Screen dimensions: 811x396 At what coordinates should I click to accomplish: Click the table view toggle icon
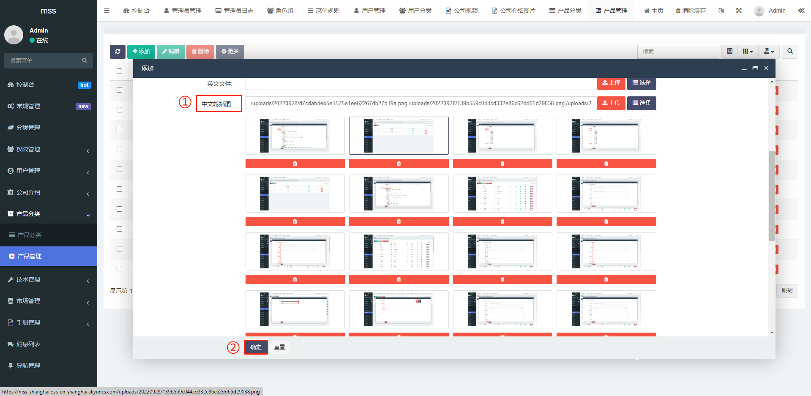click(729, 52)
